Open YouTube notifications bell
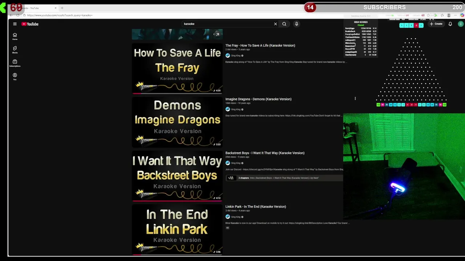This screenshot has width=465, height=261. tap(450, 24)
